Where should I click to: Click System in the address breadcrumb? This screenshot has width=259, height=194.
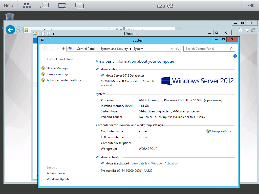click(138, 49)
